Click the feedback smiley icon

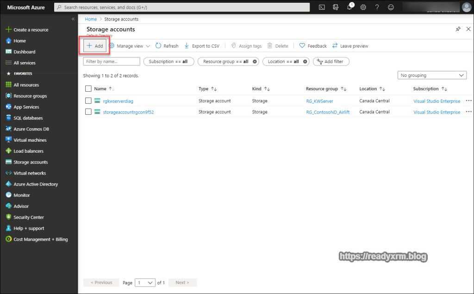tap(391, 7)
